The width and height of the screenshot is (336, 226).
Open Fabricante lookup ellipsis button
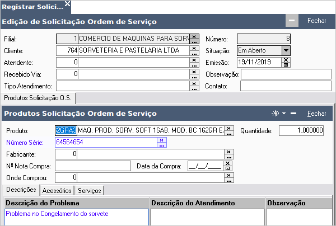coord(229,157)
